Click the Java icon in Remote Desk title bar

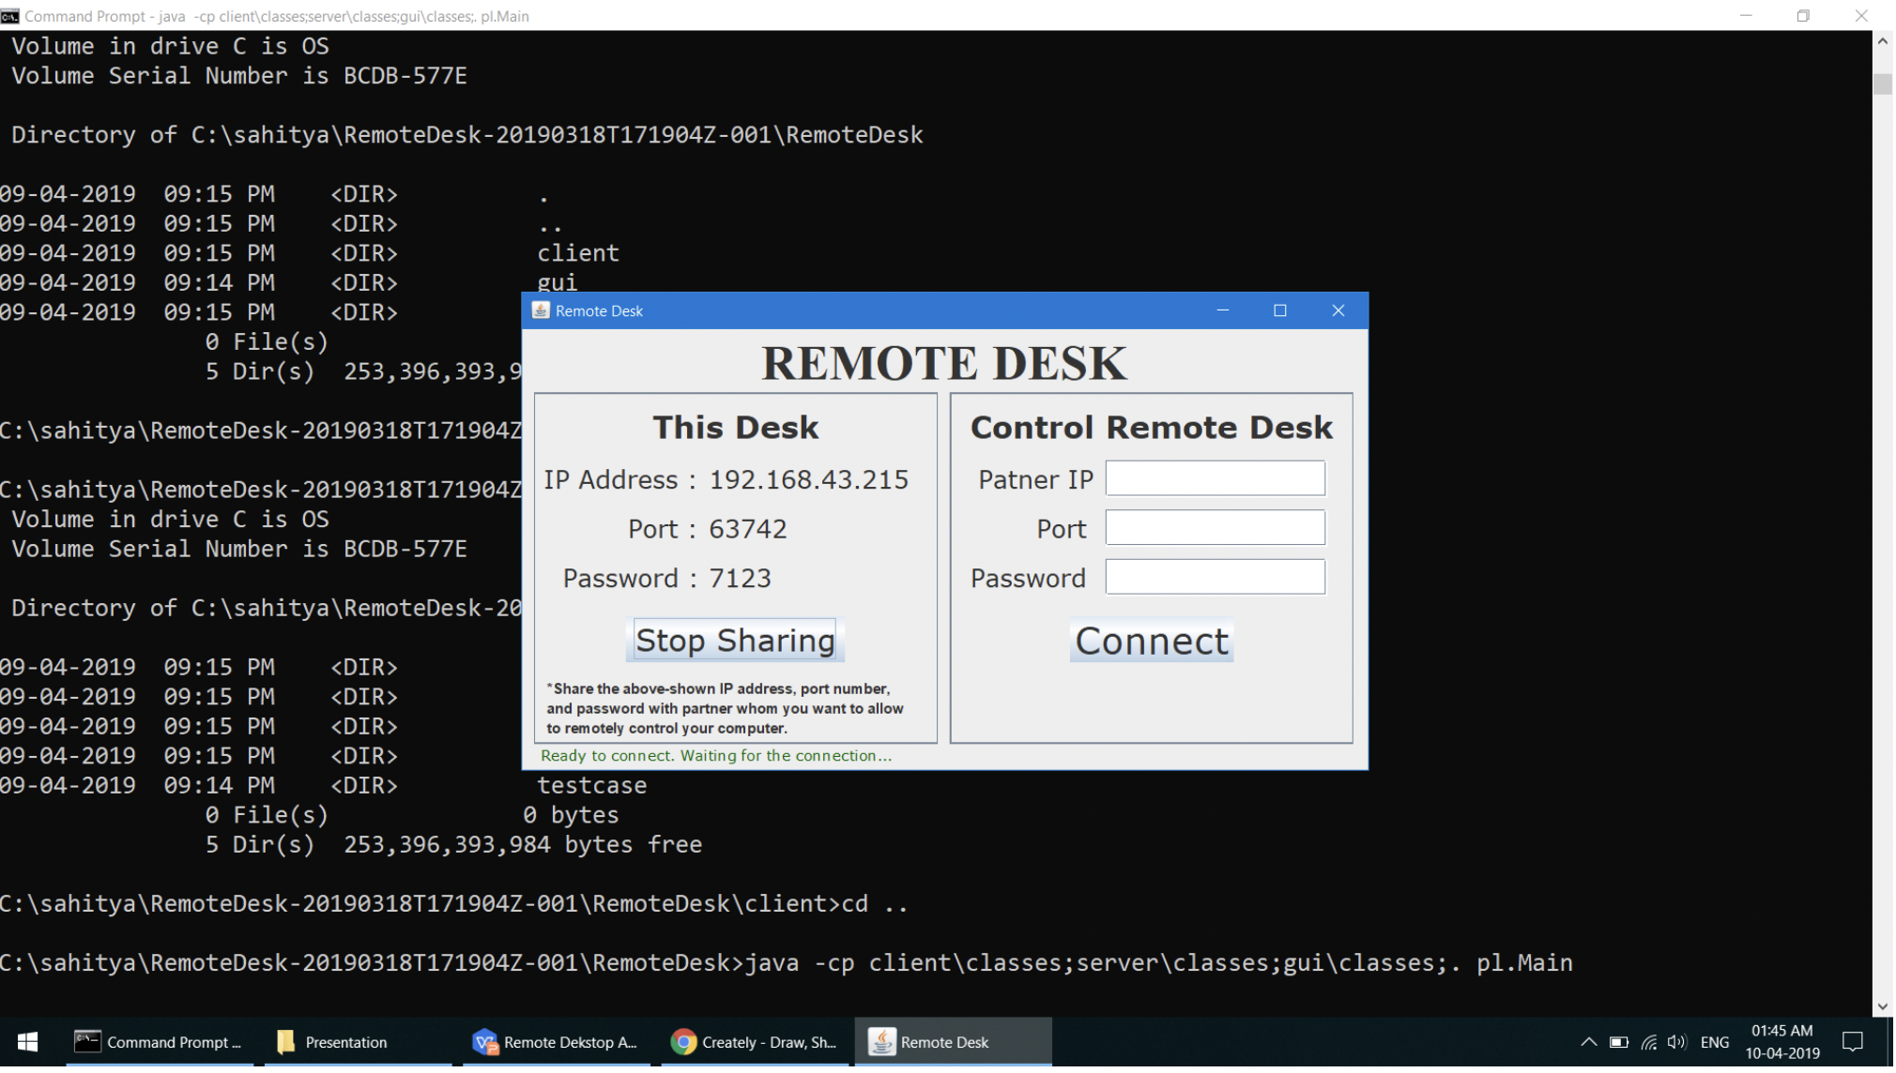click(x=541, y=310)
